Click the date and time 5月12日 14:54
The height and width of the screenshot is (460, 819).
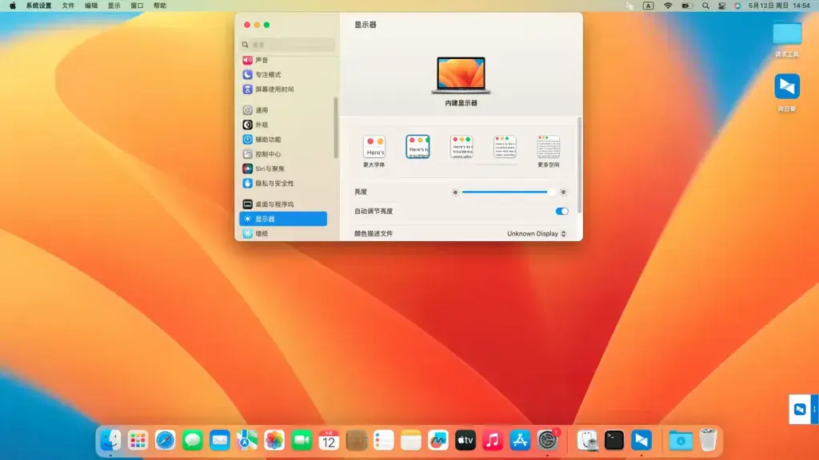click(779, 6)
